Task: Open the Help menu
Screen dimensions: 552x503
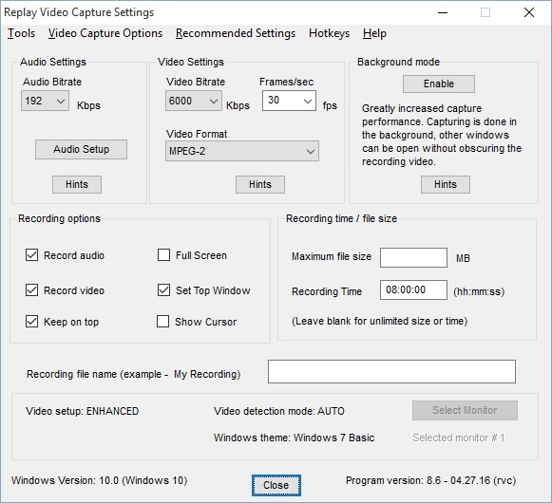Action: point(374,33)
